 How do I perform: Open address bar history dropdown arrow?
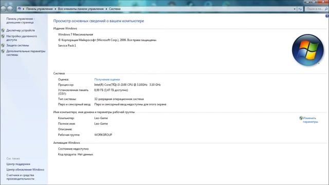tap(295, 9)
